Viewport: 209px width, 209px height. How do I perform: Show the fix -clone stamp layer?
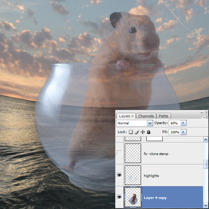[x=119, y=154]
